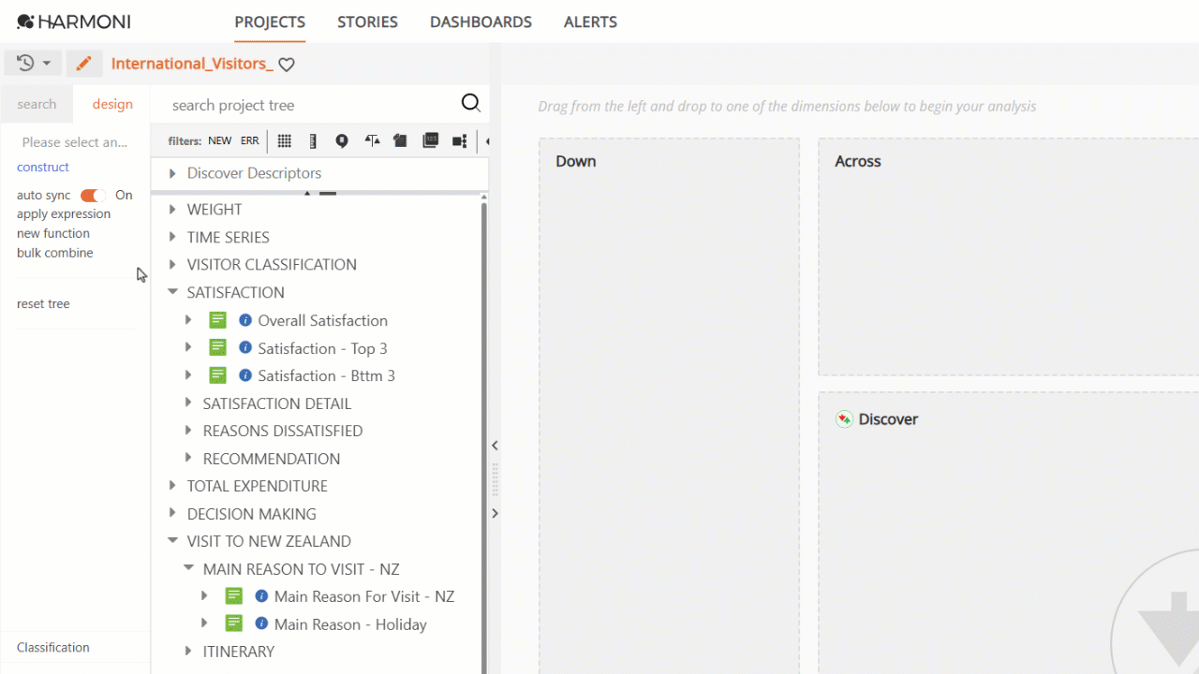Click info icon beside Overall Satisfaction
The image size is (1199, 674).
(245, 320)
